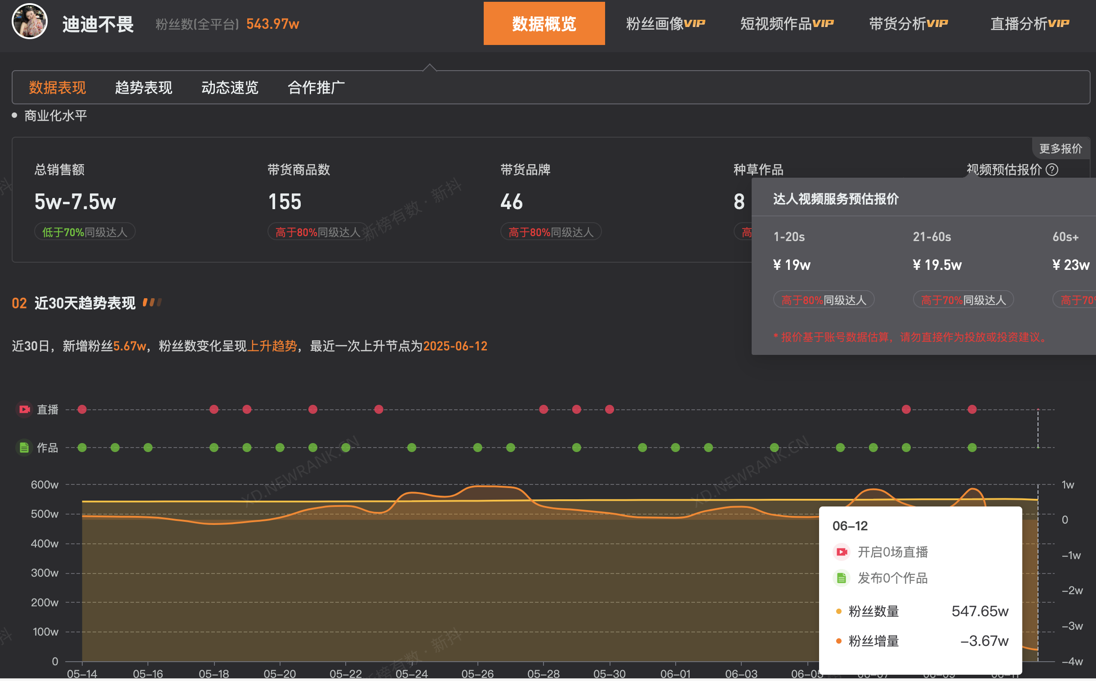Click the yellow dot beside 粉丝数量

pyautogui.click(x=838, y=612)
